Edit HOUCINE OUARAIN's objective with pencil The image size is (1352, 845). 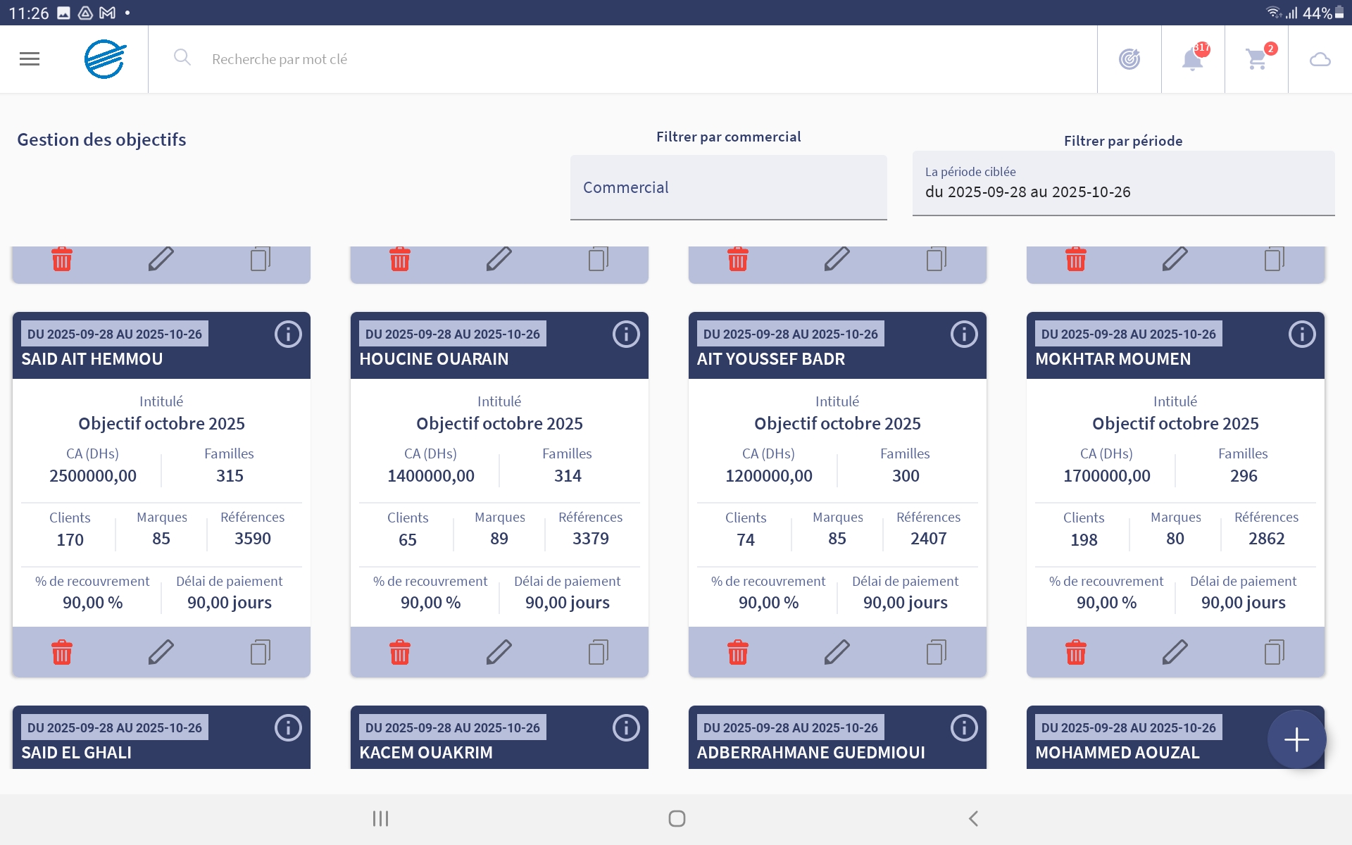tap(499, 652)
